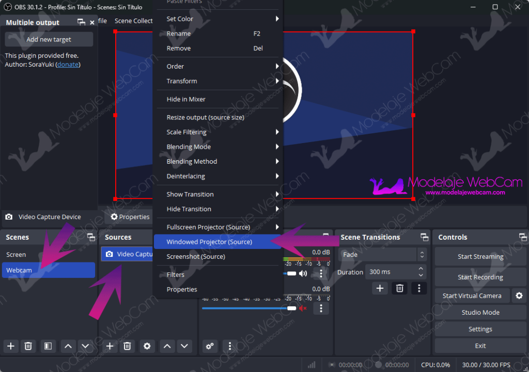This screenshot has height=372, width=529.
Task: Select the Screen scene
Action: (x=49, y=255)
